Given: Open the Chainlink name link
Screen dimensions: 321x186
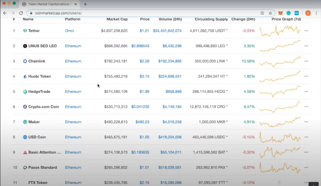Looking at the screenshot, I should click(37, 61).
